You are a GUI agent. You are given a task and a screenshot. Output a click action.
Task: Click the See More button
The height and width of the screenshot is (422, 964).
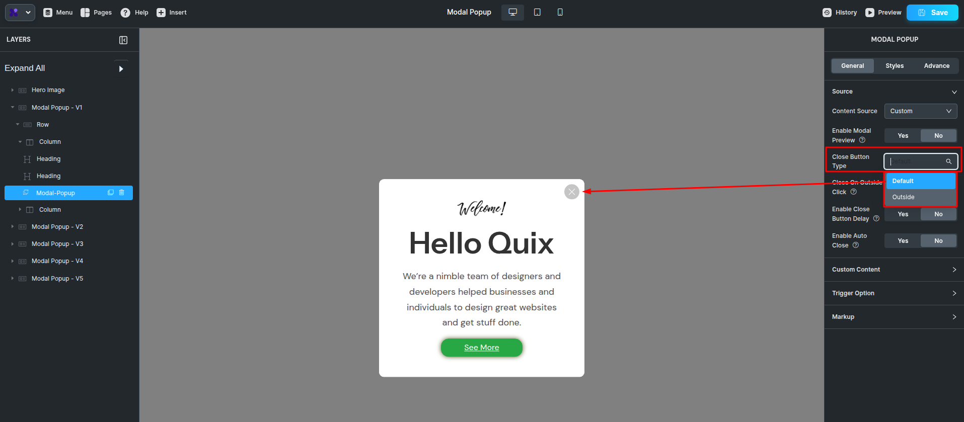point(482,348)
